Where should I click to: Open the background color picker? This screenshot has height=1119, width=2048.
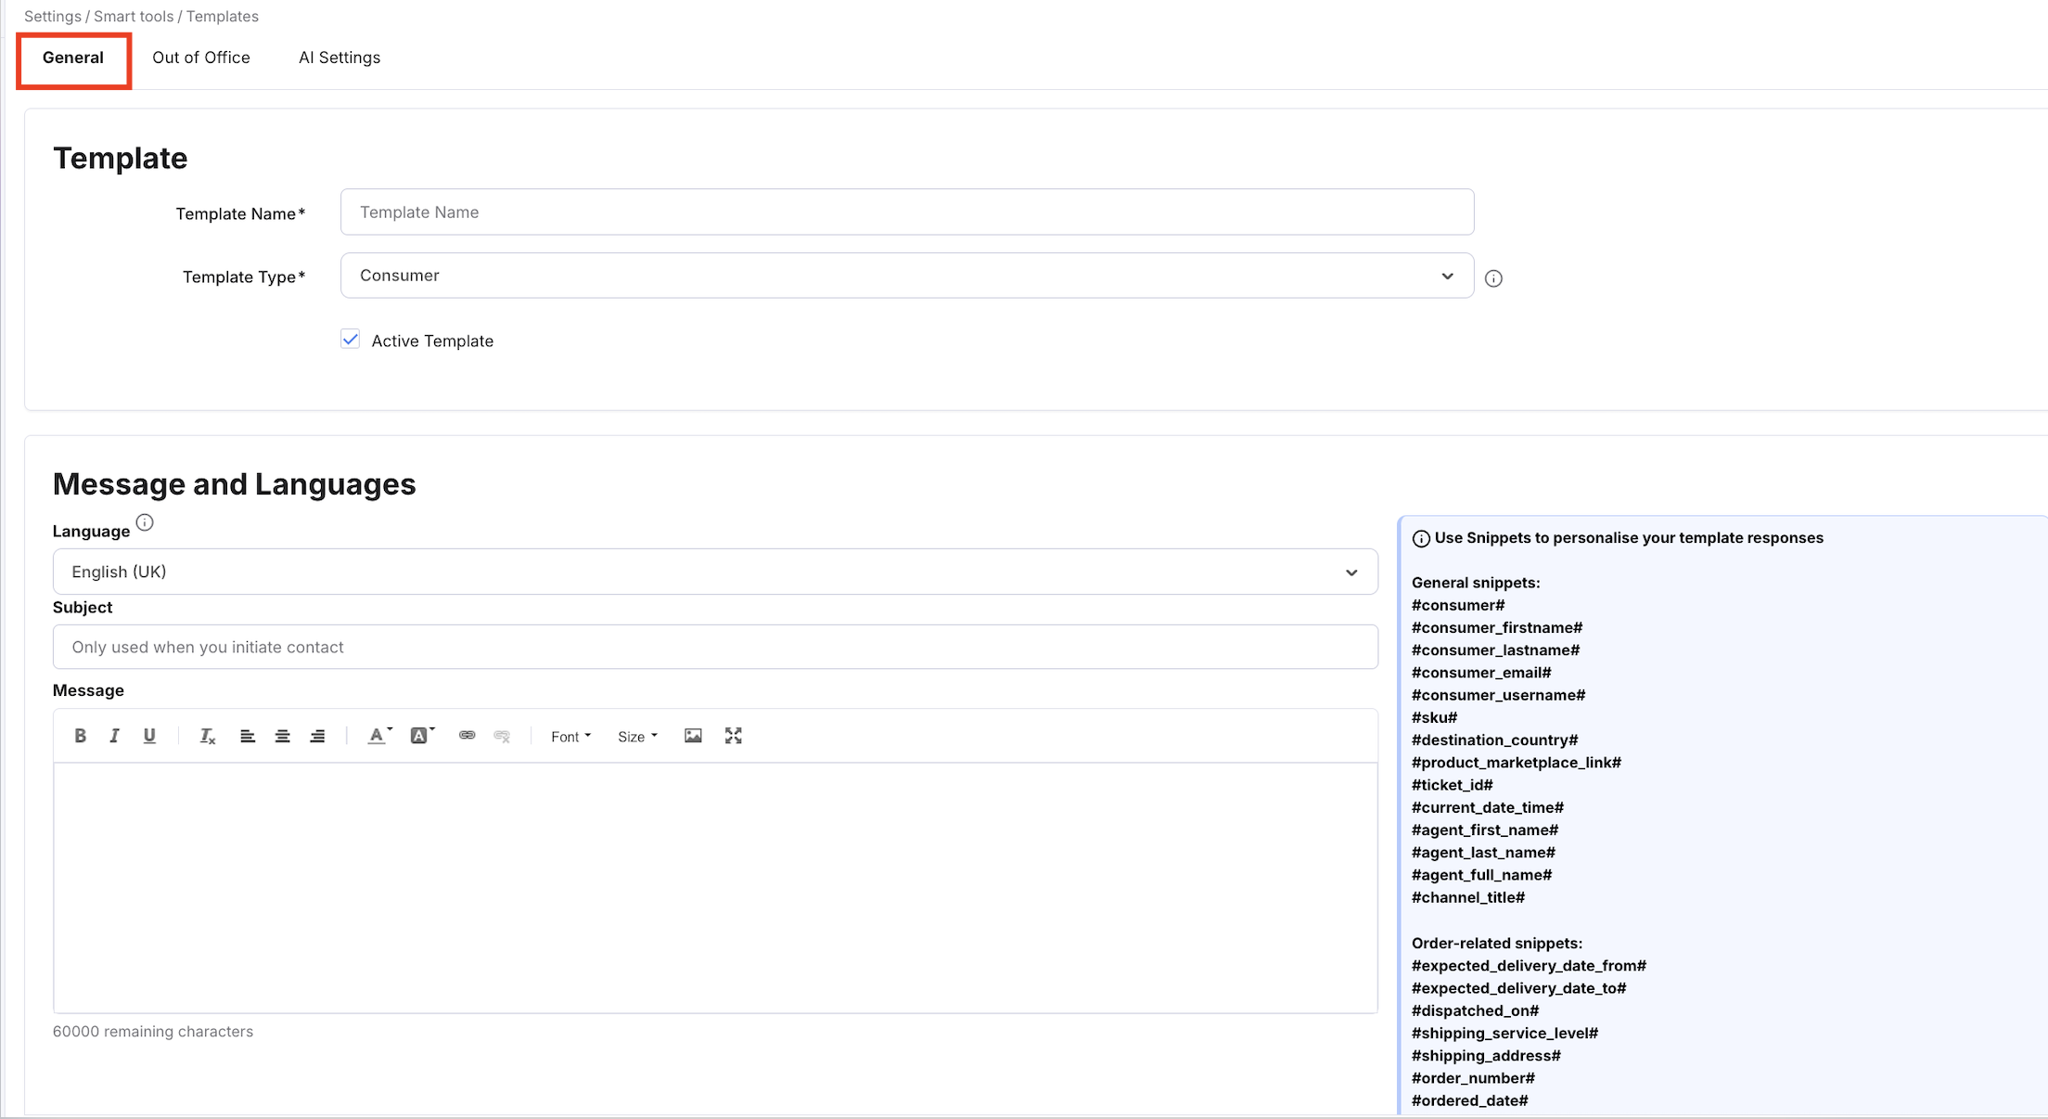(422, 736)
